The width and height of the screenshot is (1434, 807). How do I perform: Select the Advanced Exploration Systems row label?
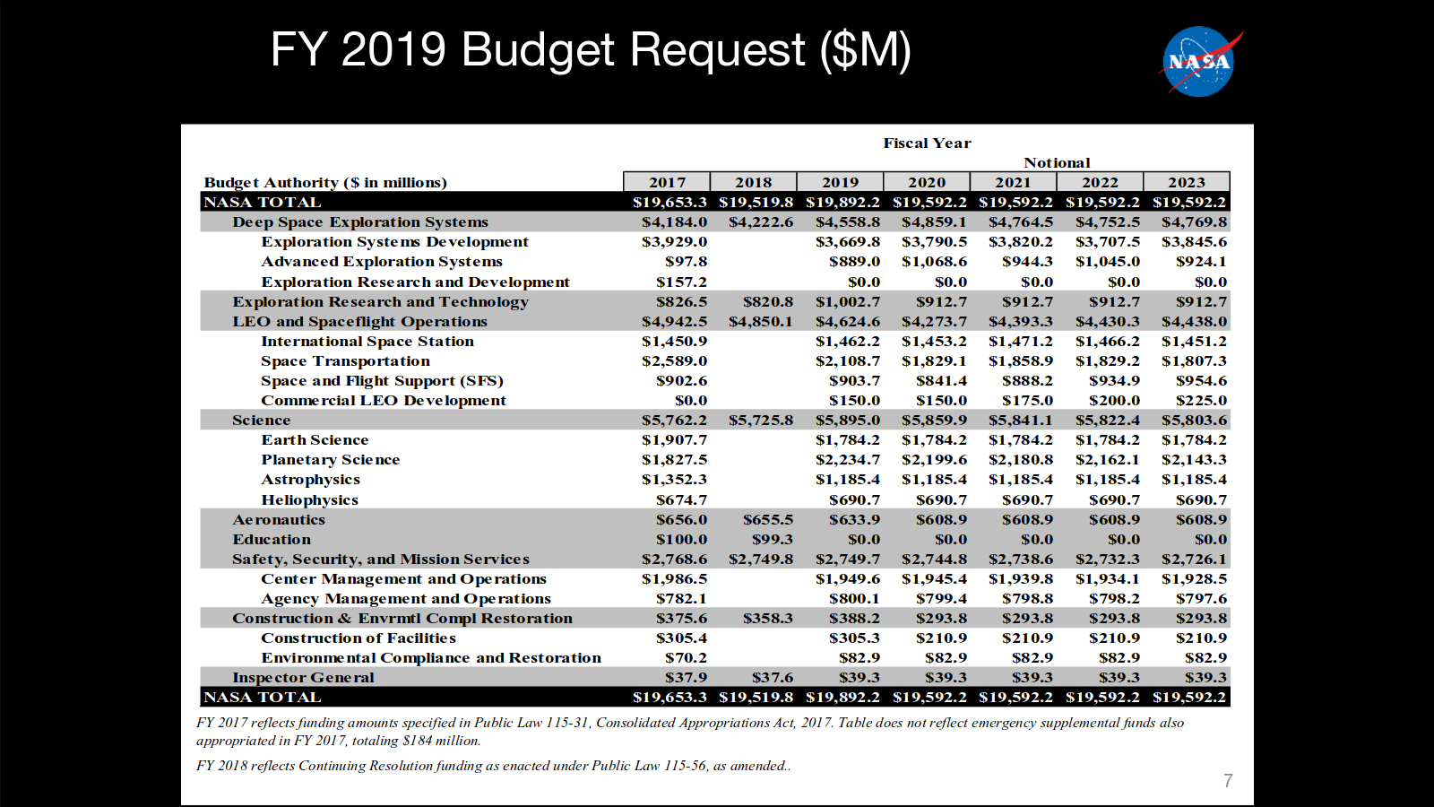tap(382, 262)
